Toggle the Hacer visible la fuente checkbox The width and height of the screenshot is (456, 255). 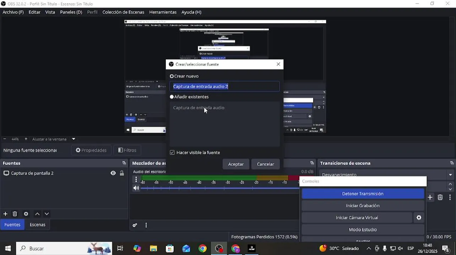[x=172, y=153]
